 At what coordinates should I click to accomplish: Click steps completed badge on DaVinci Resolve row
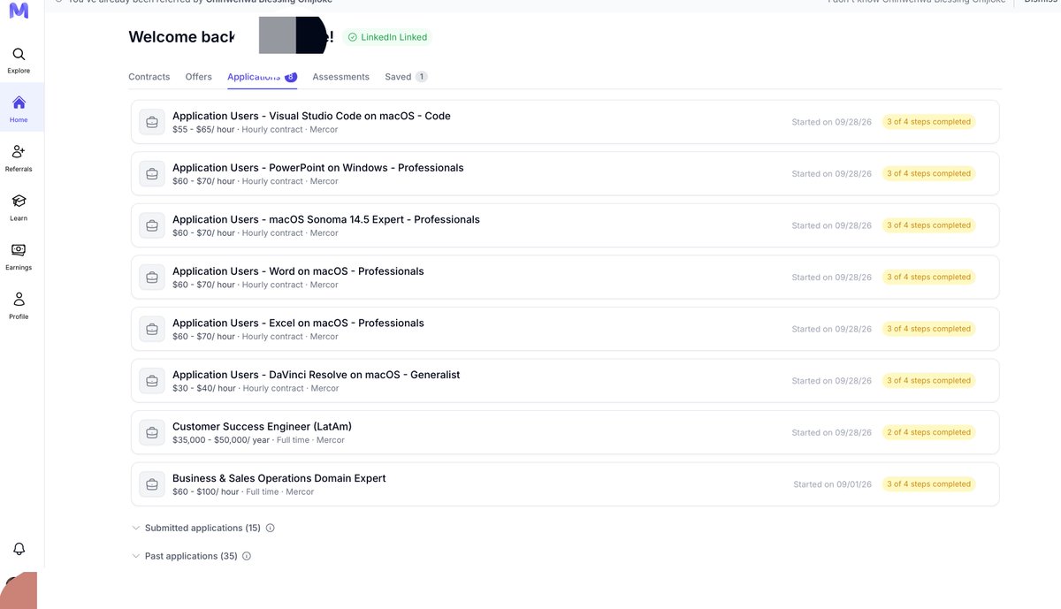tap(928, 381)
